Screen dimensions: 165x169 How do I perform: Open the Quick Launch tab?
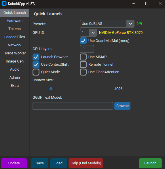point(15,13)
